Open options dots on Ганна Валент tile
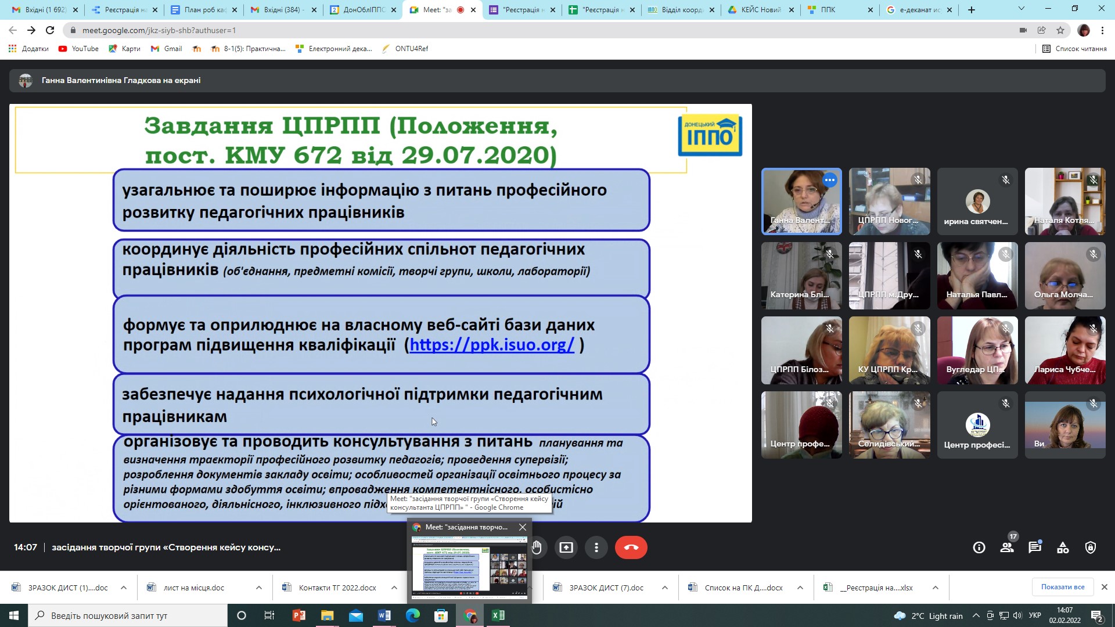 point(830,180)
